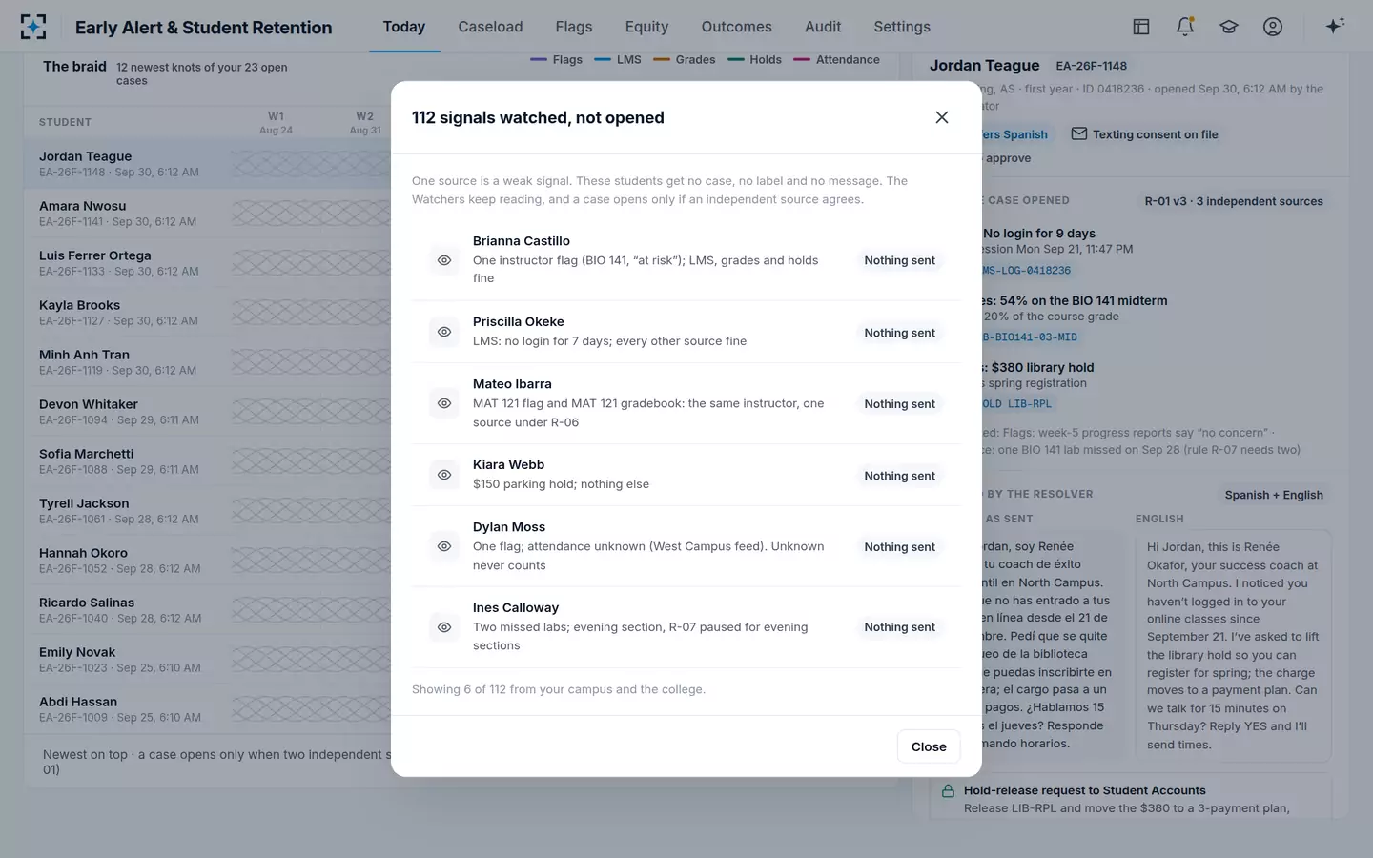Screen dimensions: 1373x858
Task: Click Nothing sent badge for Priscilla Okeke
Action: pos(900,333)
